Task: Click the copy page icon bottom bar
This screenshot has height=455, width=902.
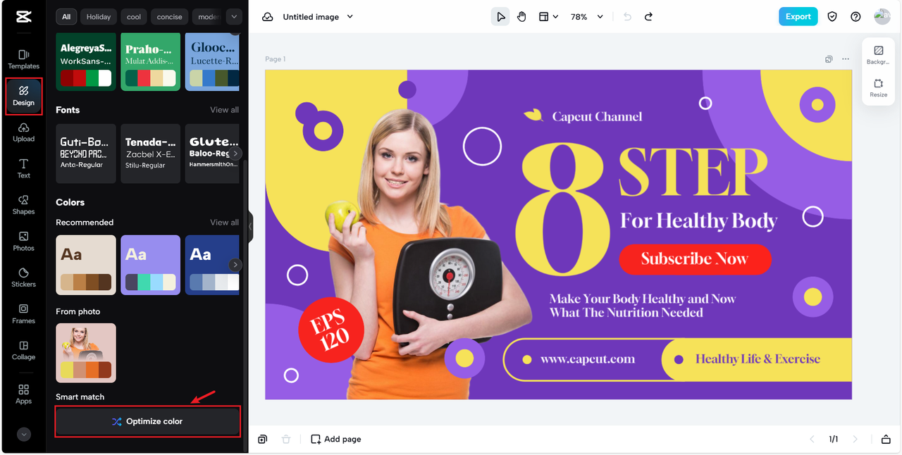Action: (x=262, y=439)
